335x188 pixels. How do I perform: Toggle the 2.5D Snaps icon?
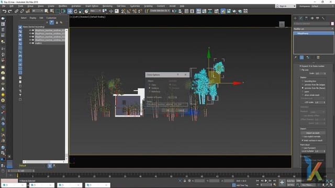pos(124,11)
